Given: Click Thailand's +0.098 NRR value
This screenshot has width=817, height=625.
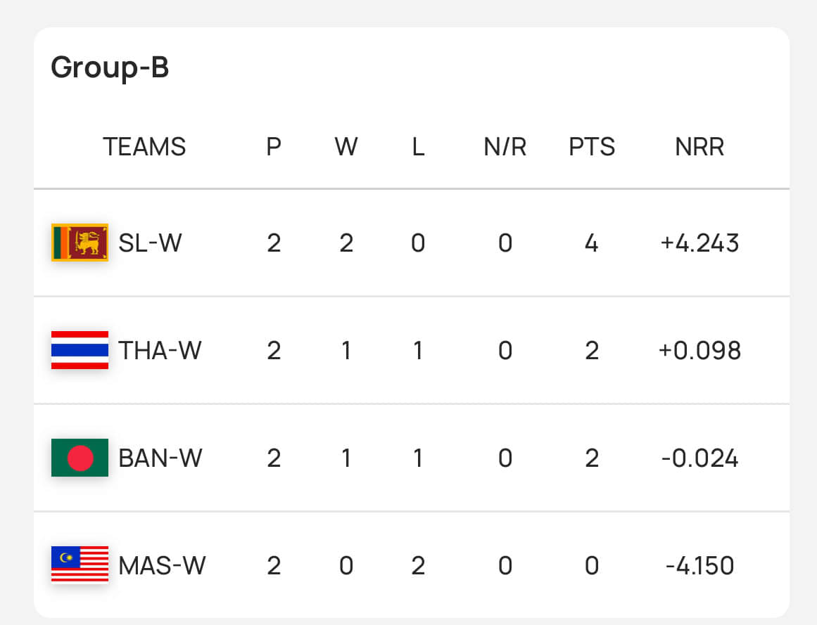Looking at the screenshot, I should pyautogui.click(x=699, y=350).
